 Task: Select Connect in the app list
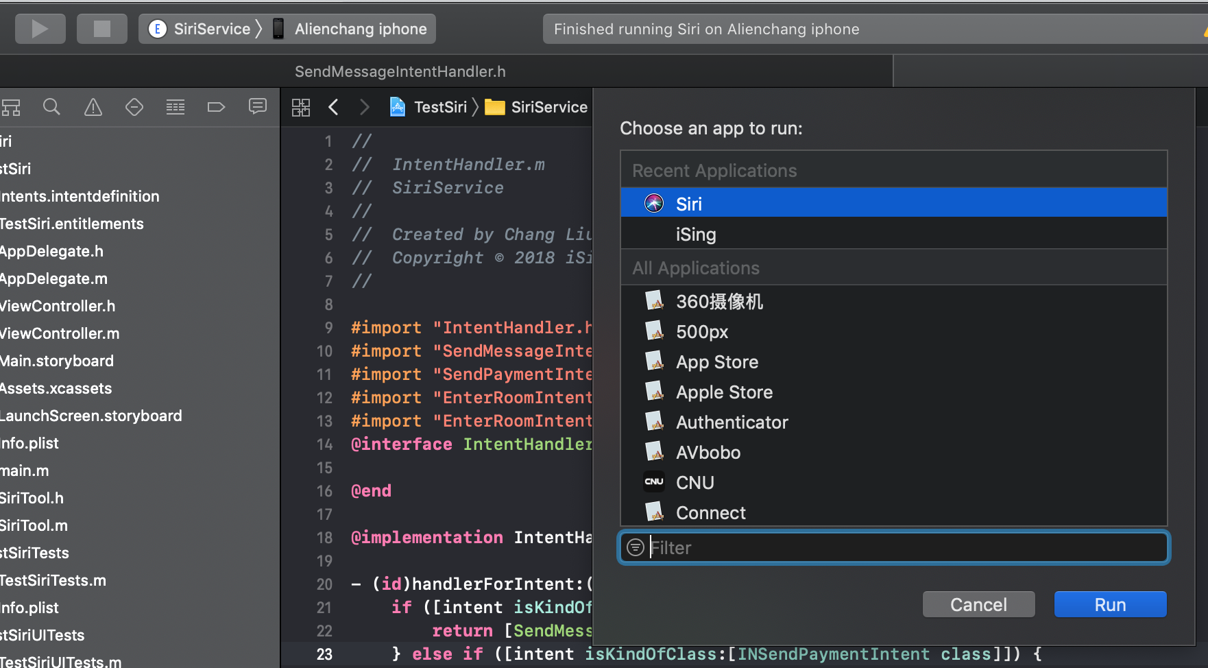[893, 512]
